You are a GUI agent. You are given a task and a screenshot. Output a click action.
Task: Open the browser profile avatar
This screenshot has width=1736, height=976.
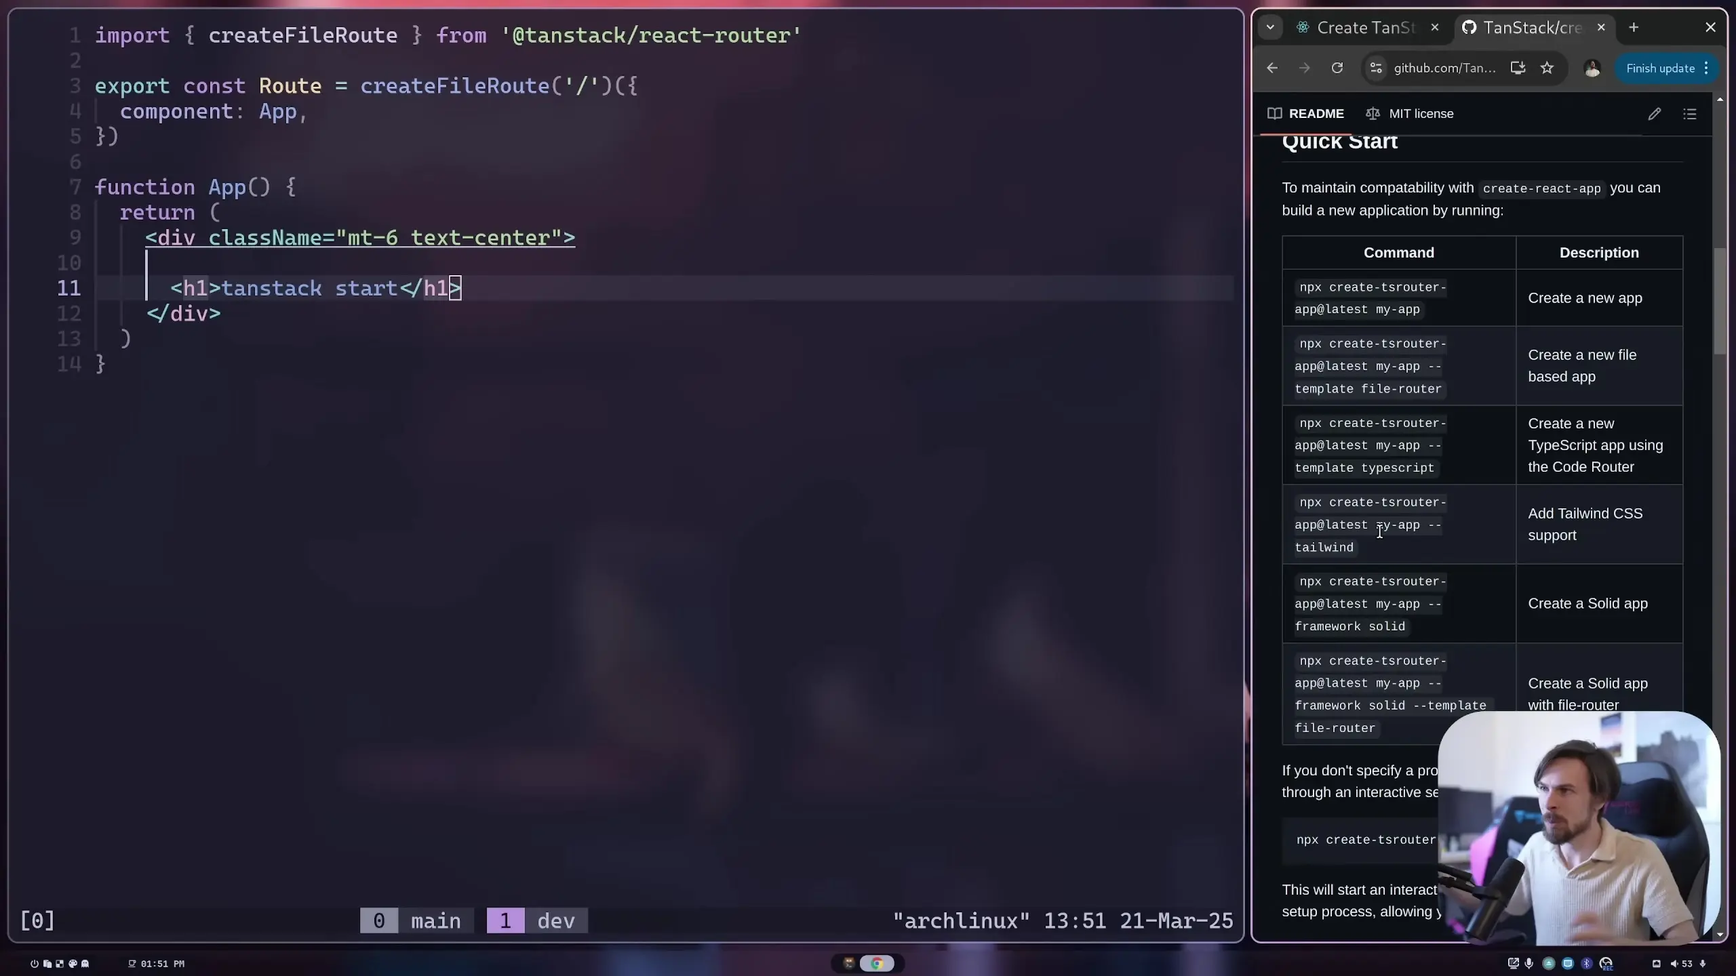(x=1592, y=68)
